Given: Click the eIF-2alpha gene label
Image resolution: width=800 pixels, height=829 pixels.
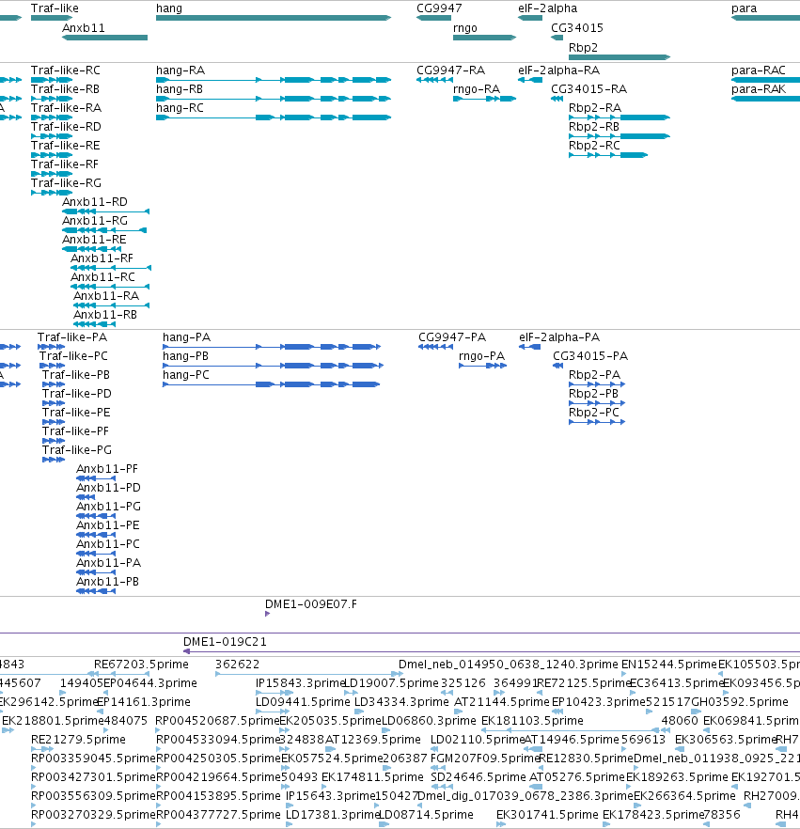Looking at the screenshot, I should [548, 8].
